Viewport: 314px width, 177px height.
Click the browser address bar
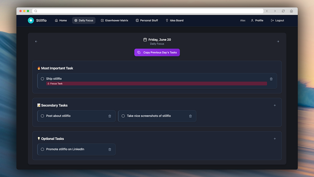(x=148, y=11)
